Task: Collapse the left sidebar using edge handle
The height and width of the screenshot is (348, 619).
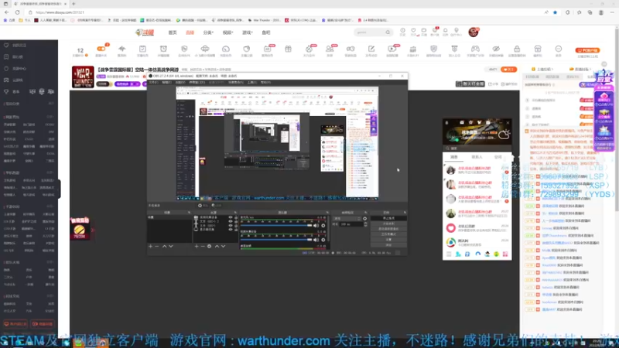Action: tap(60, 189)
